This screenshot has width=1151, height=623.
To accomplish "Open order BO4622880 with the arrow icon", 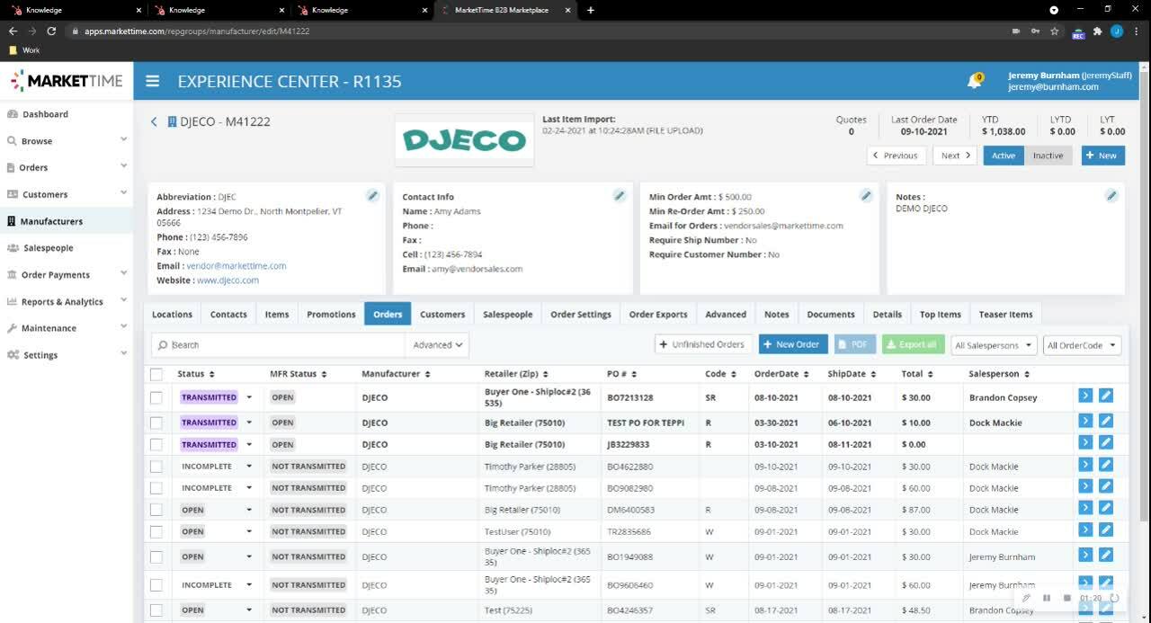I will pos(1085,465).
